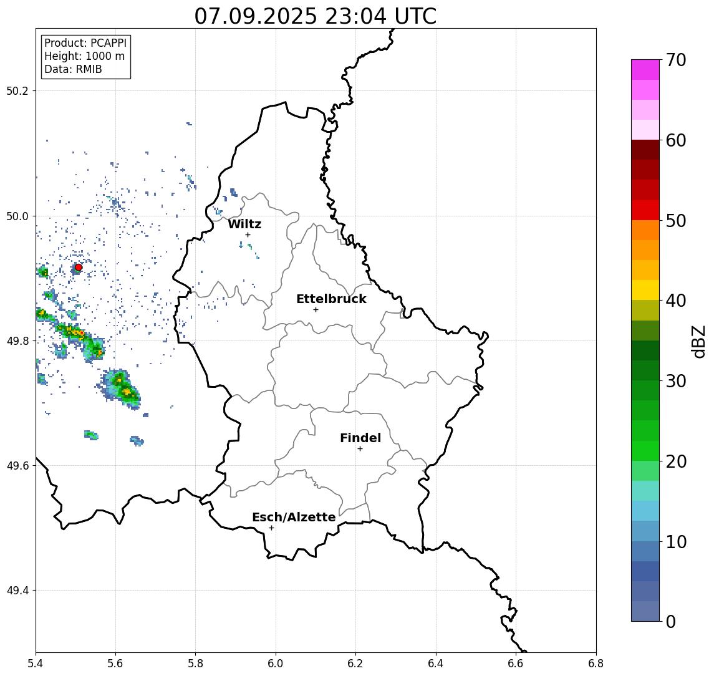Click the red radar location dot

(x=79, y=268)
